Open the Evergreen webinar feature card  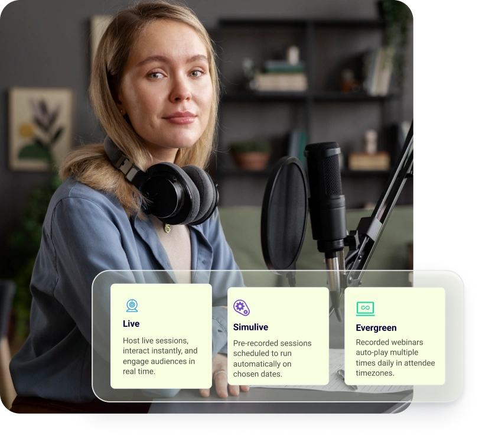(x=396, y=337)
